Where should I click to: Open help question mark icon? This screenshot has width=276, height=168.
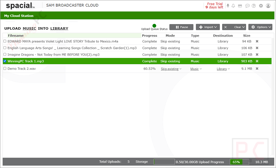coord(254,6)
